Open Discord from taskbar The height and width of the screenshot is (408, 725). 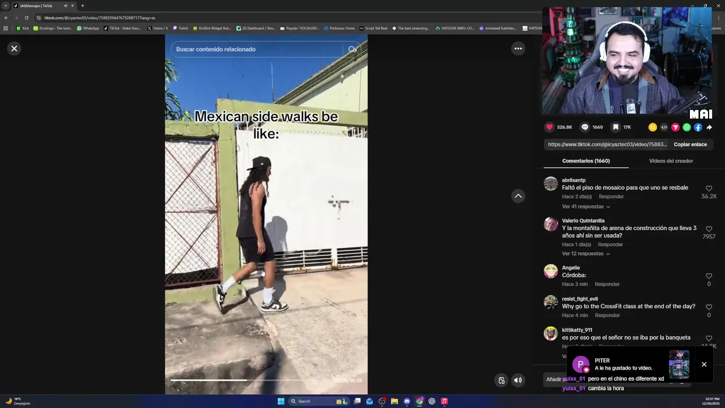[407, 401]
